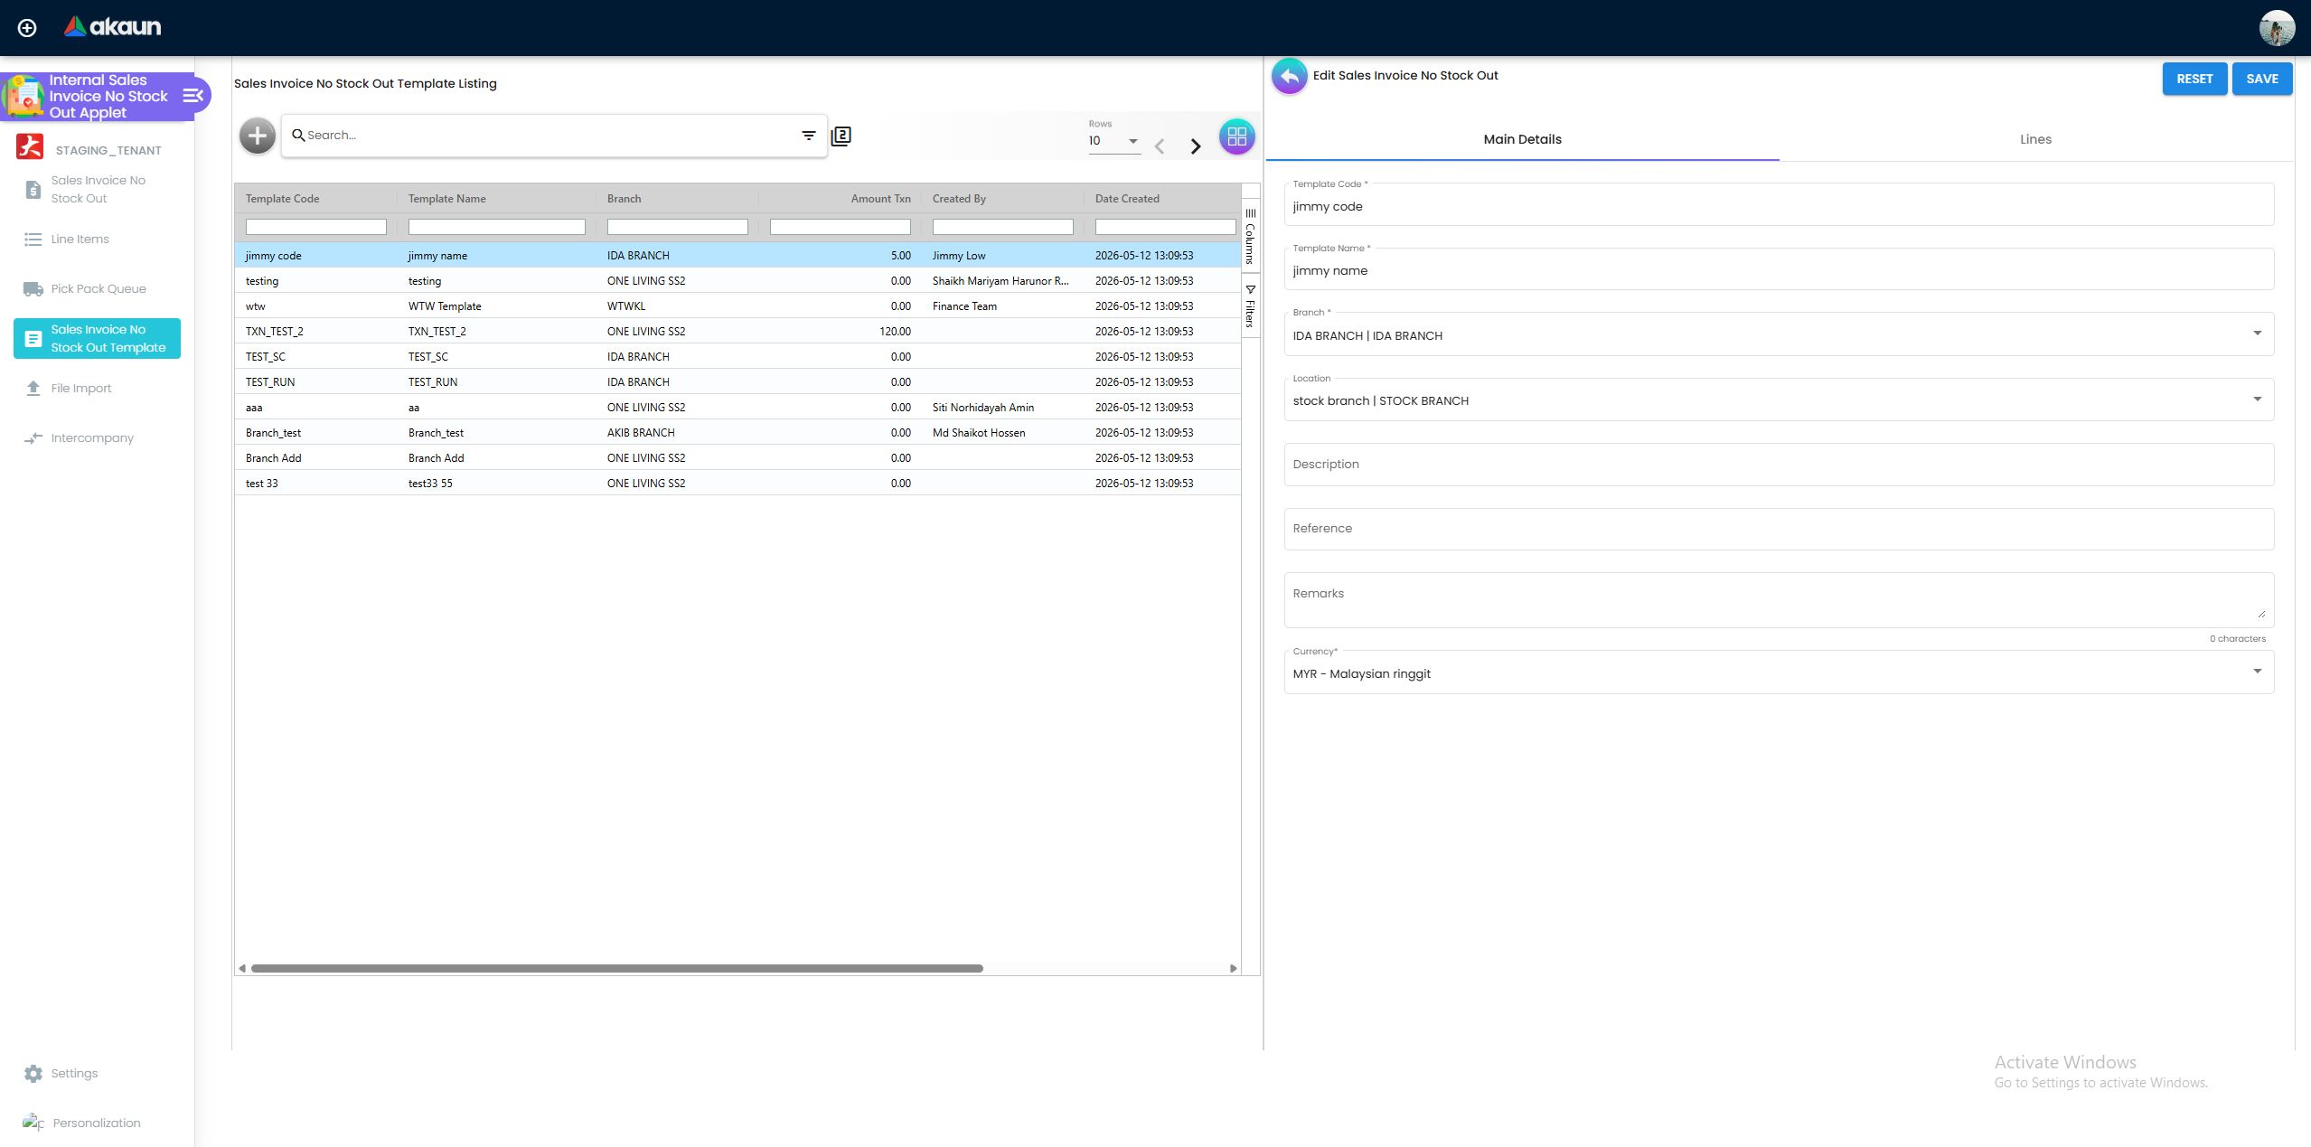Image resolution: width=2311 pixels, height=1147 pixels.
Task: Click the Sales Invoice No Stock Out document icon
Action: (33, 189)
